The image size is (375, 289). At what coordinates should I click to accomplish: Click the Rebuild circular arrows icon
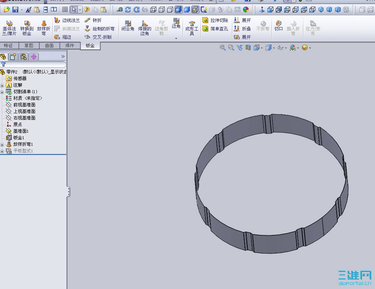pyautogui.click(x=128, y=9)
